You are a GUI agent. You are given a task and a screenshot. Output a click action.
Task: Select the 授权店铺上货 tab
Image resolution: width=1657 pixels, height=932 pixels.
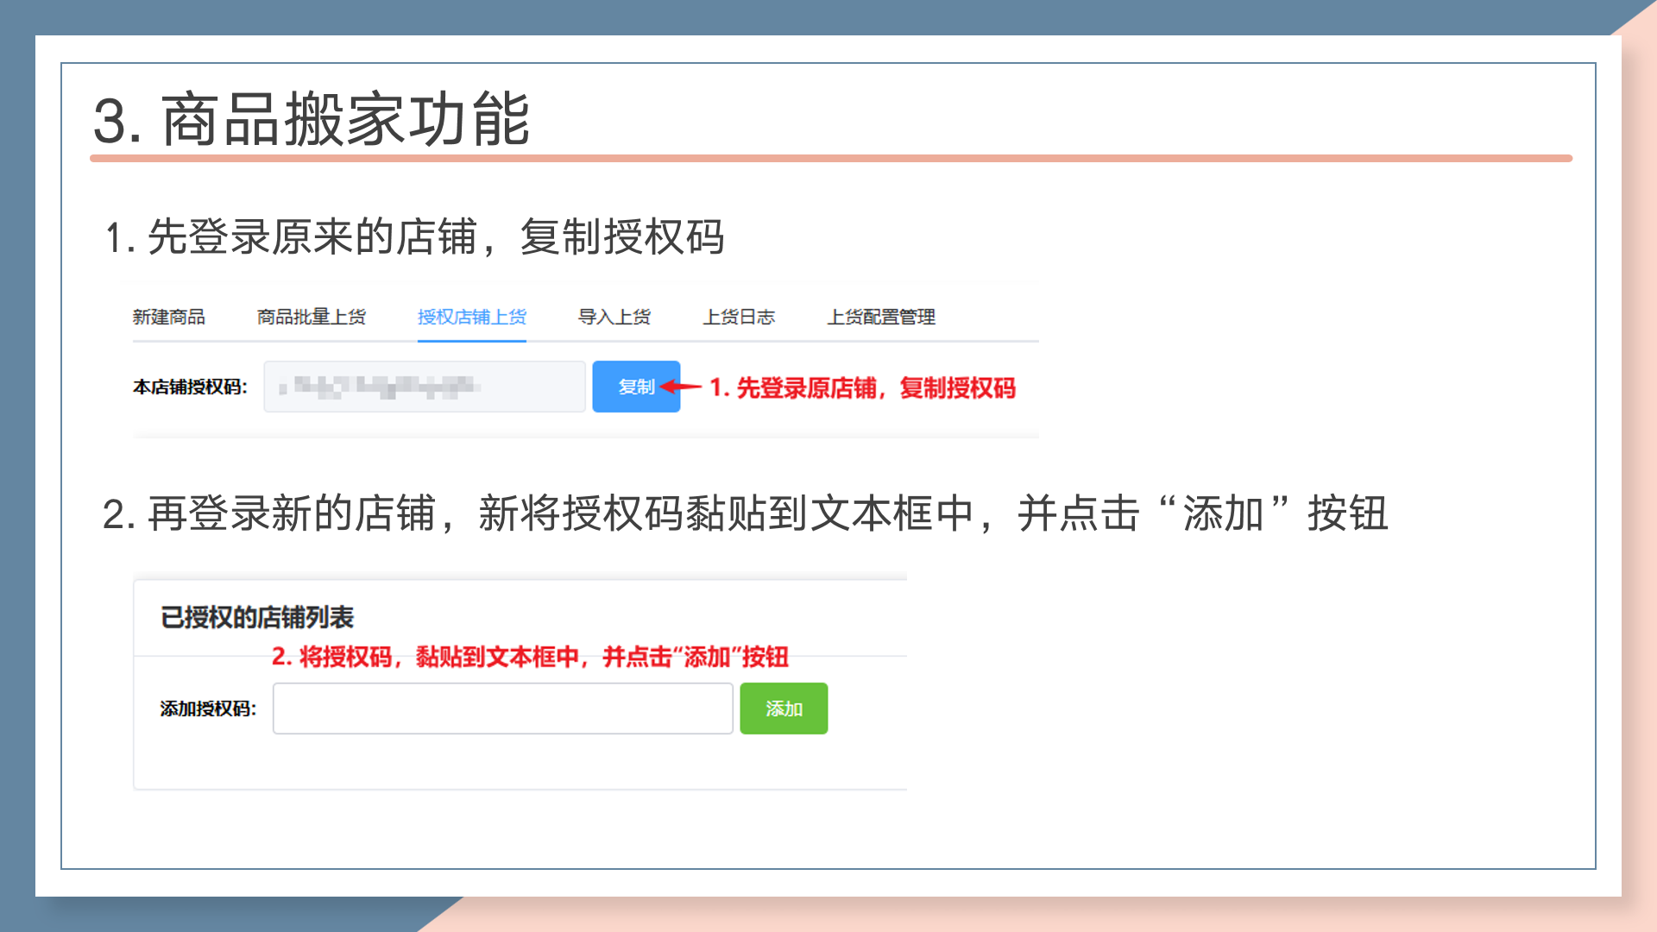(x=471, y=317)
